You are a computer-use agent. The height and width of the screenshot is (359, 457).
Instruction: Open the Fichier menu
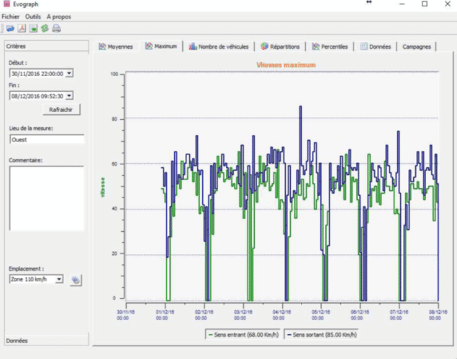point(11,16)
